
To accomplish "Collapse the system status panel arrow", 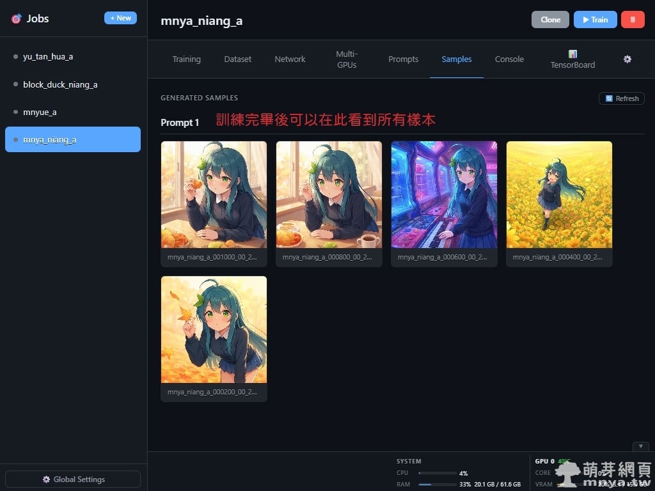I will point(640,446).
